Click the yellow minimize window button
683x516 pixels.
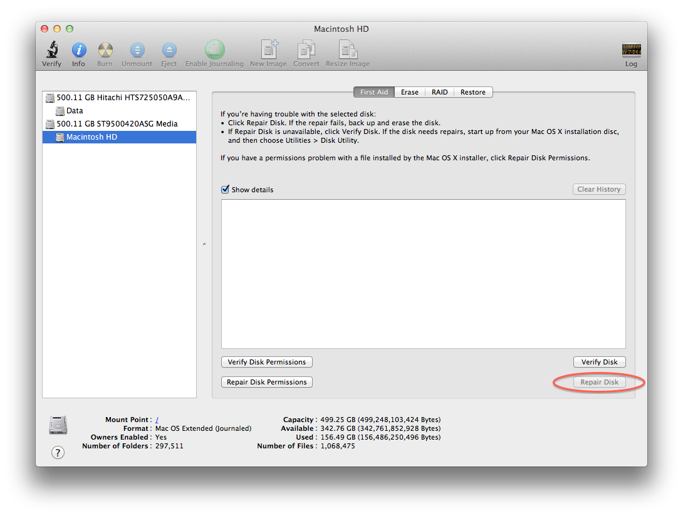(56, 29)
